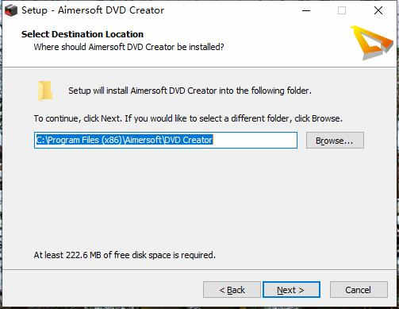Click the Aimersoft orange arrow logo

click(372, 42)
